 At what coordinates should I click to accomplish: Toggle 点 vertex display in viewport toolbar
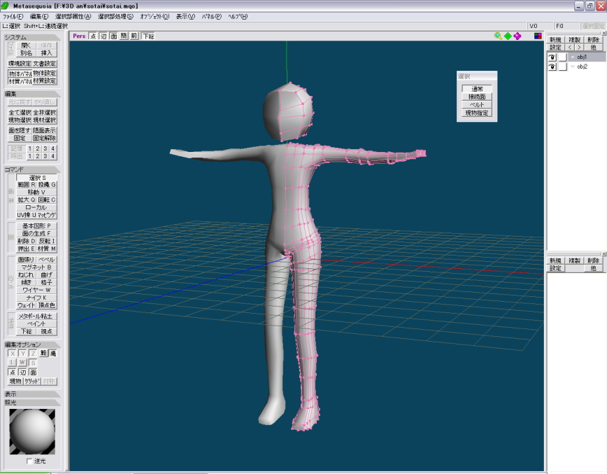pos(93,36)
